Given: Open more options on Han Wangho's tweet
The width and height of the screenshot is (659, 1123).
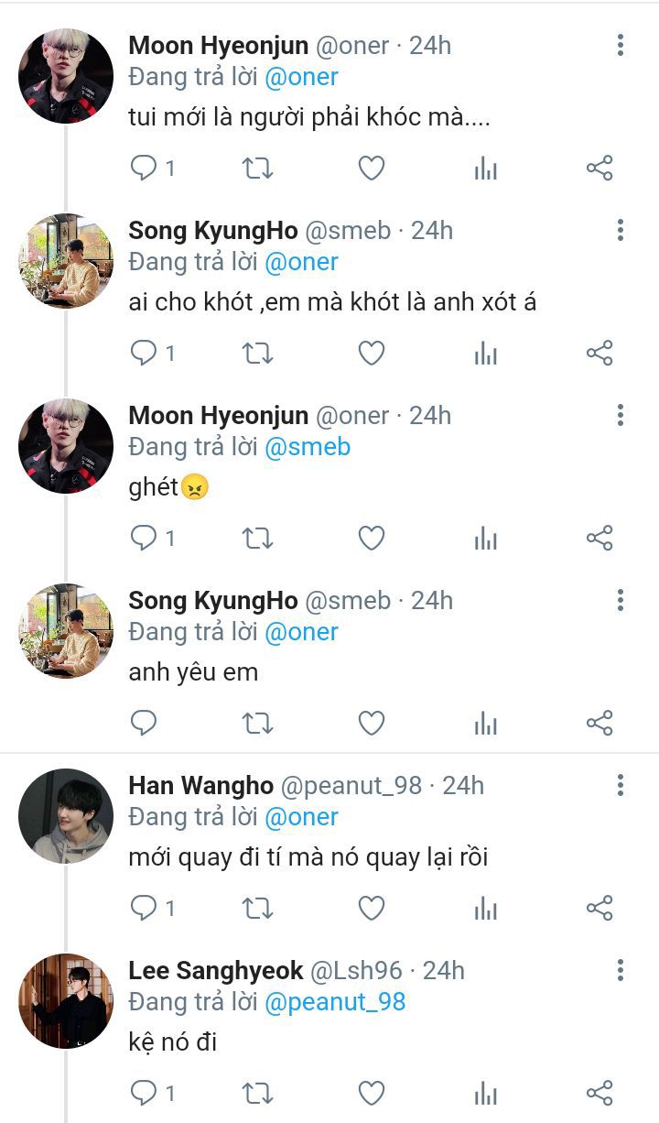Looking at the screenshot, I should click(x=621, y=785).
